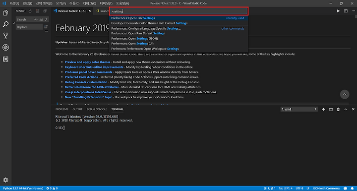Select Python 3.7.1 interpreter in status bar
This screenshot has width=357, height=191.
[x=23, y=188]
